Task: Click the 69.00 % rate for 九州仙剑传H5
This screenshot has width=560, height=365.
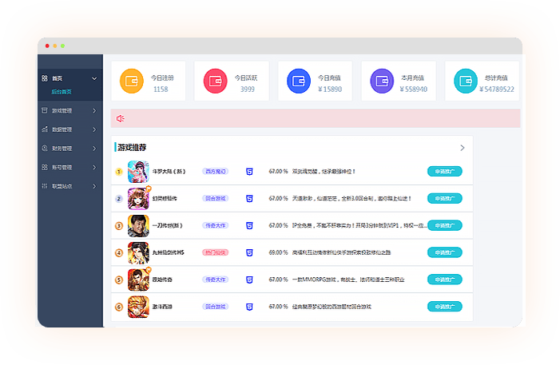Action: 278,252
